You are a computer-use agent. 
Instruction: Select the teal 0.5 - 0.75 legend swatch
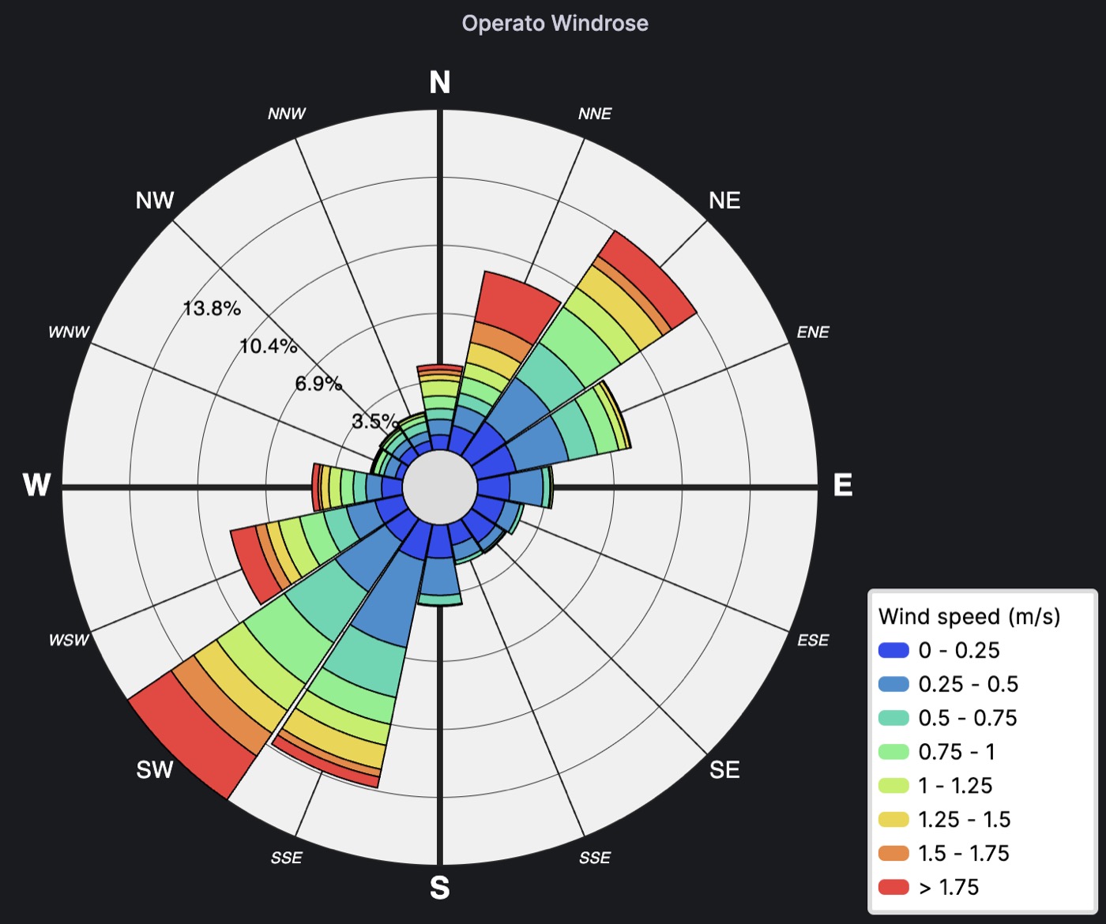click(x=893, y=718)
